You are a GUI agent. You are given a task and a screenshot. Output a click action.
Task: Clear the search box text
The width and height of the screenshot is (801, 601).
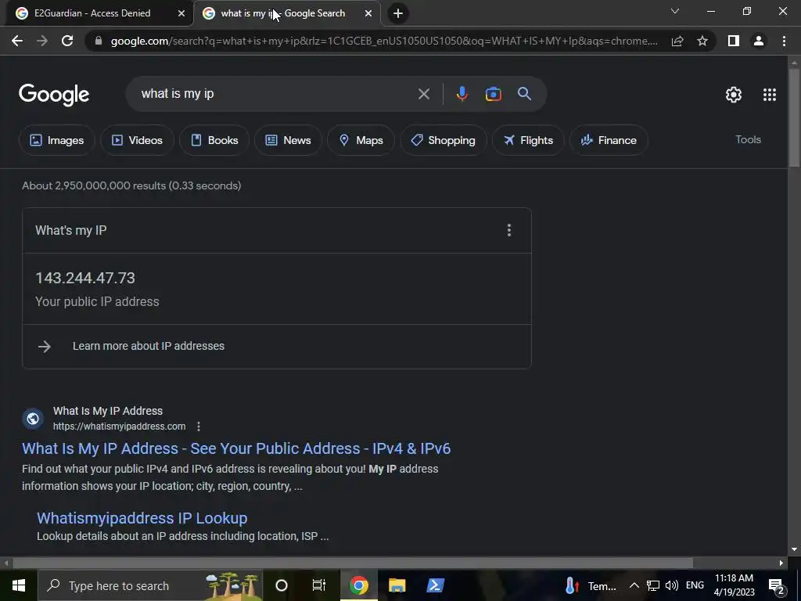click(x=423, y=94)
